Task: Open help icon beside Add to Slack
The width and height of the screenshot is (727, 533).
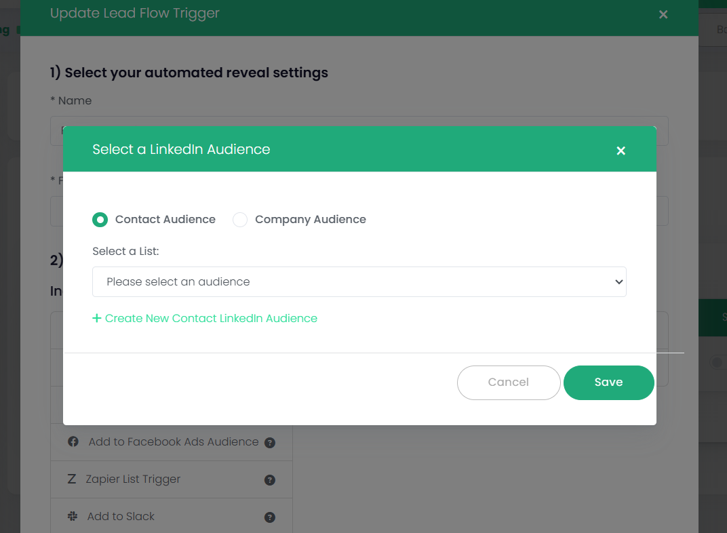Action: [270, 517]
